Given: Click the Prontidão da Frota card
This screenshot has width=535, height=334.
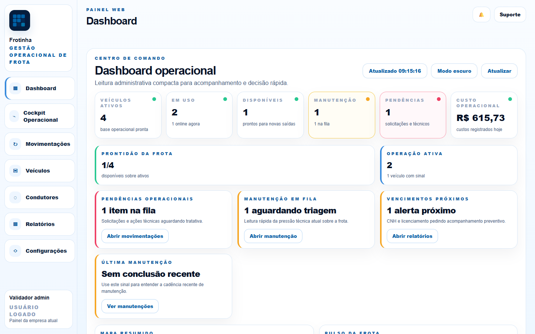Looking at the screenshot, I should tap(235, 165).
